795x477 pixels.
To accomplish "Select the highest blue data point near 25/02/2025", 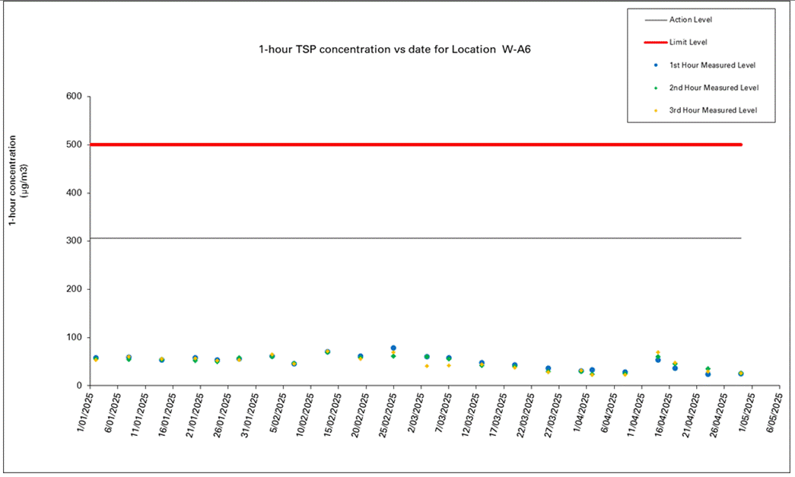I will [393, 348].
